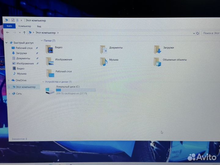
Task: Click the Быстрый доступ label
Action: (x=24, y=43)
